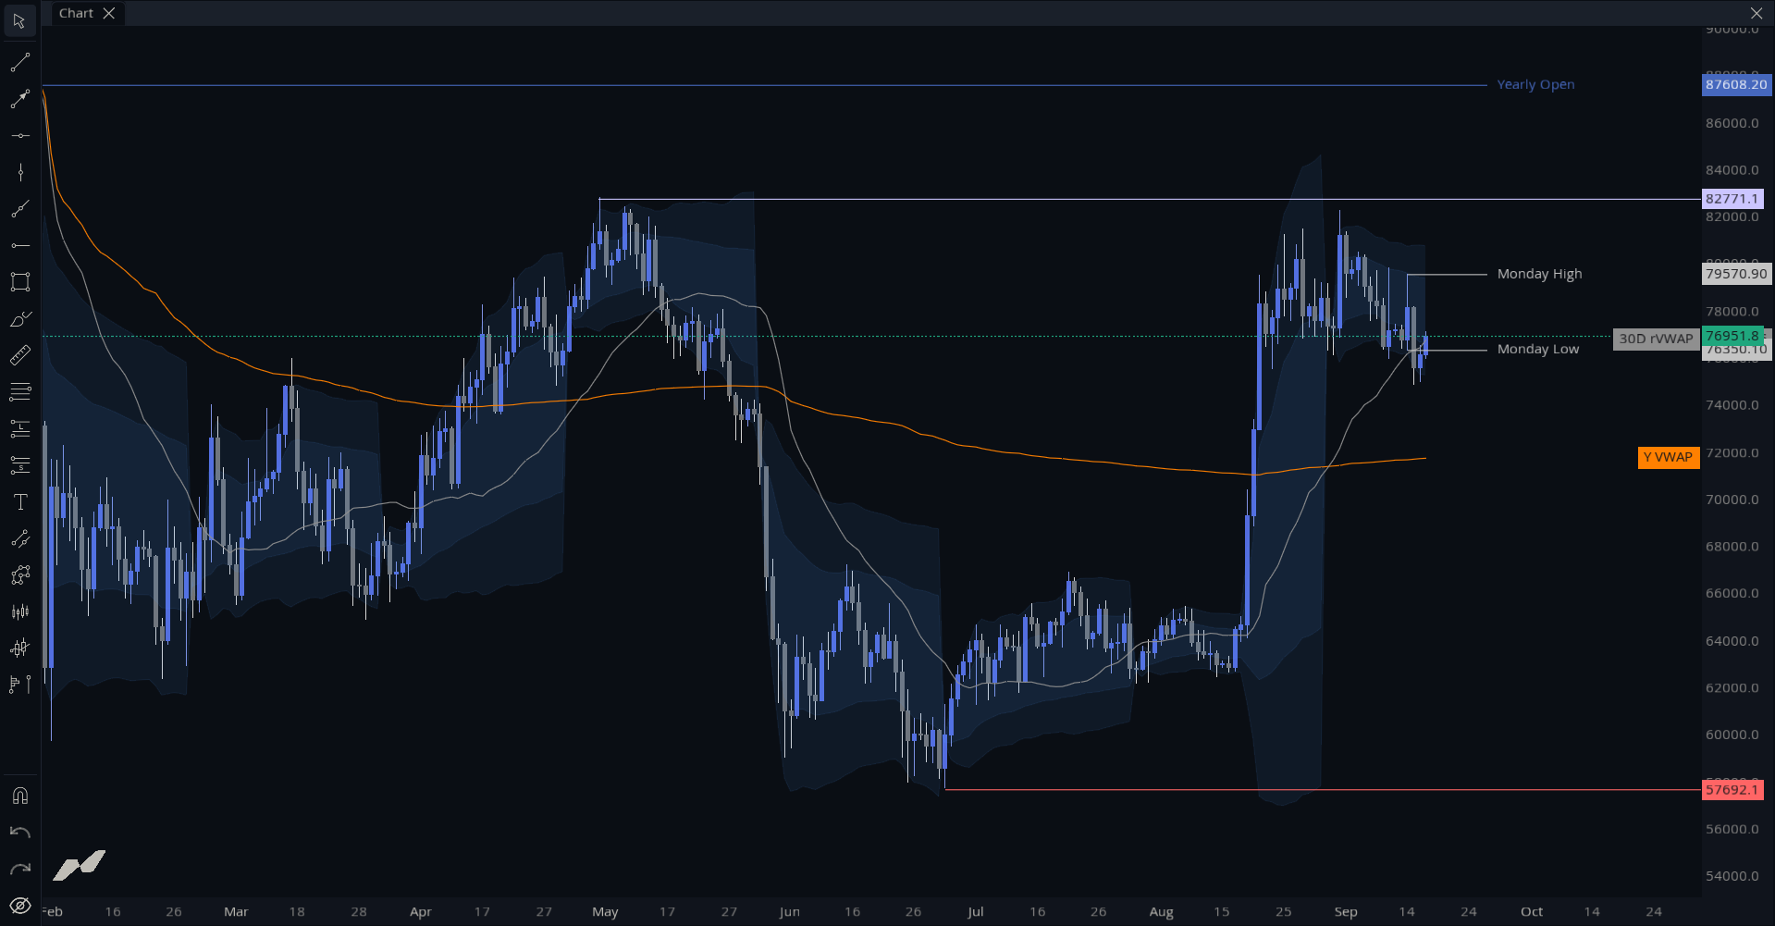Toggle the magnet snap mode
The width and height of the screenshot is (1775, 926).
point(19,796)
